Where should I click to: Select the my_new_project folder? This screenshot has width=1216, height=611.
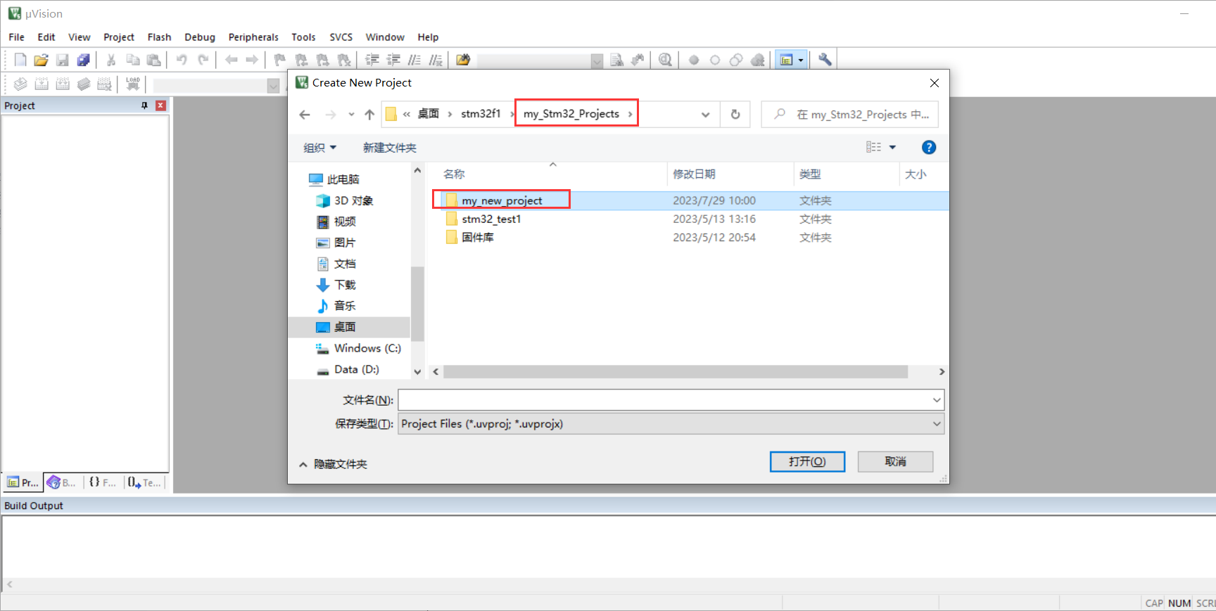(502, 200)
